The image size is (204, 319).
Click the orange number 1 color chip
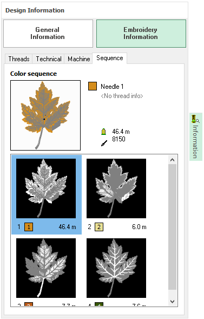click(29, 227)
